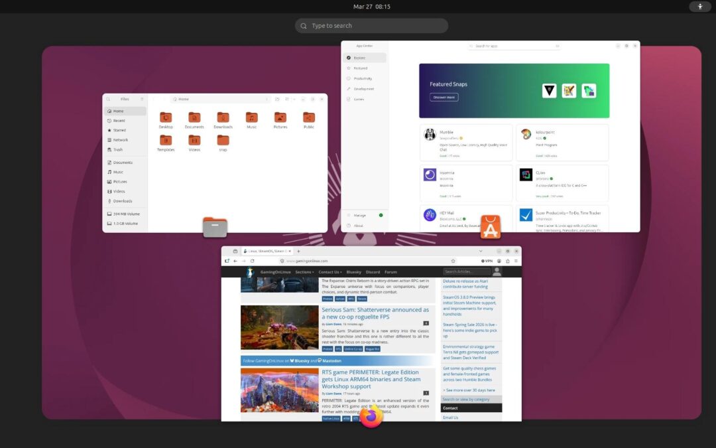Click See more over 30 days here link

tap(469, 390)
